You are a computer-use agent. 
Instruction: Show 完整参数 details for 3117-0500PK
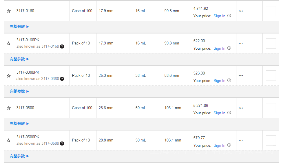coord(19,156)
